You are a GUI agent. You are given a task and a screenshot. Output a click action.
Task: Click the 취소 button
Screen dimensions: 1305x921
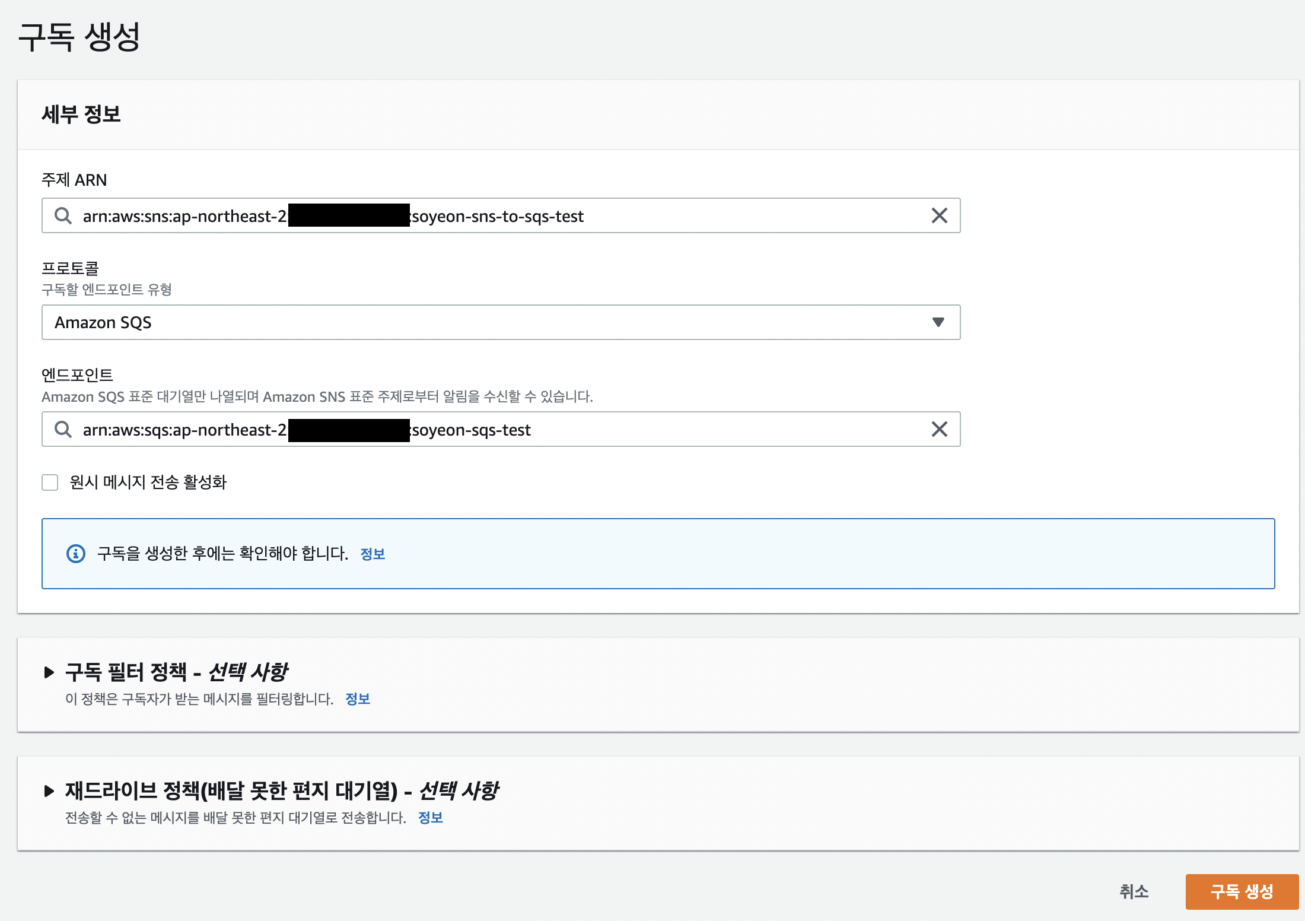pyautogui.click(x=1134, y=891)
